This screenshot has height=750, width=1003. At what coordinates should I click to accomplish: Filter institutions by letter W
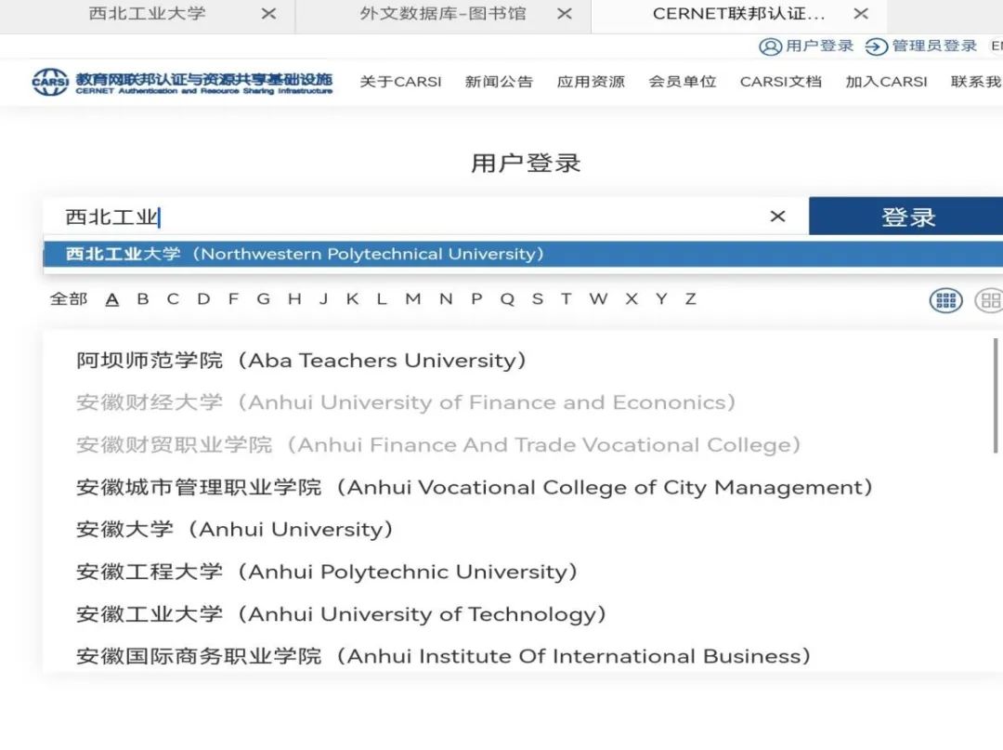coord(599,299)
